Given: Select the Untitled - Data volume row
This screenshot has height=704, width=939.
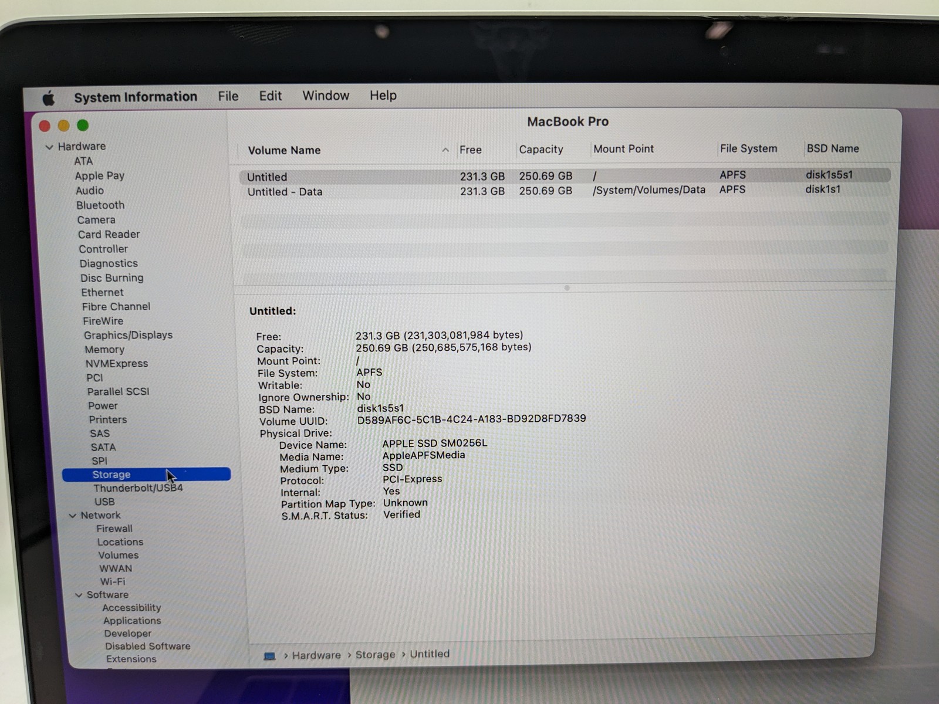Looking at the screenshot, I should [565, 191].
